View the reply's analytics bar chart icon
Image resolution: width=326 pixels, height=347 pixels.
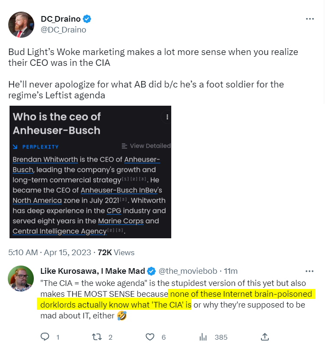203,337
